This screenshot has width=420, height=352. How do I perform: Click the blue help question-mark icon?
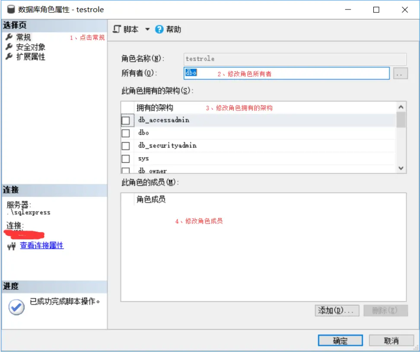159,29
